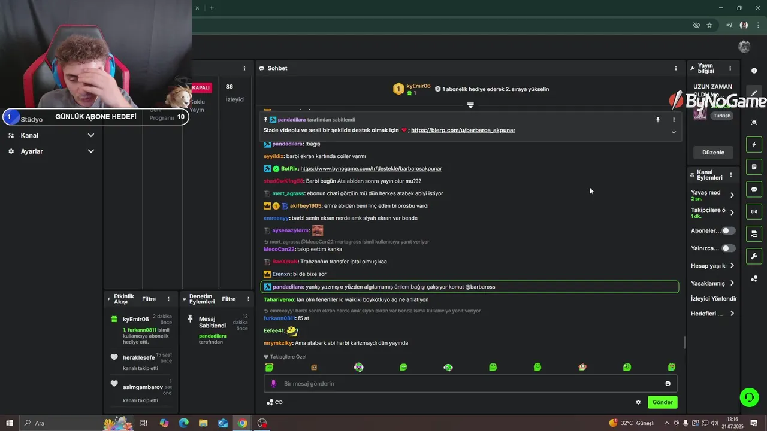The image size is (767, 431).
Task: Open Filtre in Etkinlik Akışı panel
Action: [x=149, y=299]
